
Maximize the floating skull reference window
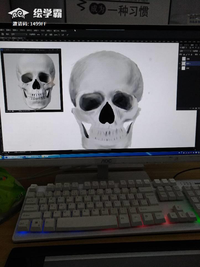[x=53, y=50]
